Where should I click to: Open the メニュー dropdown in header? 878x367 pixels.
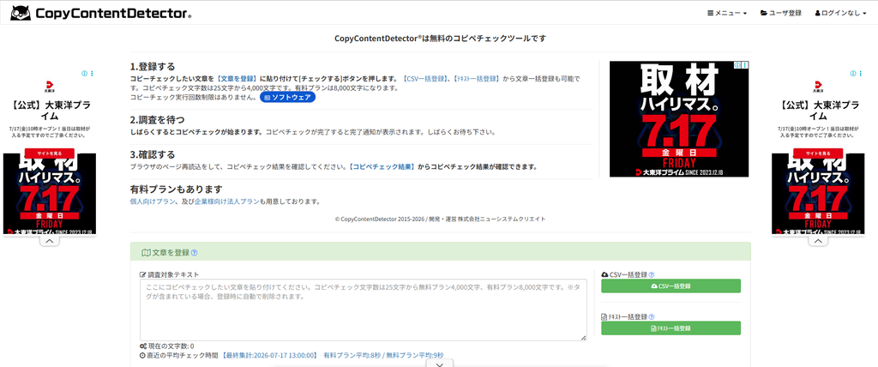pos(727,13)
